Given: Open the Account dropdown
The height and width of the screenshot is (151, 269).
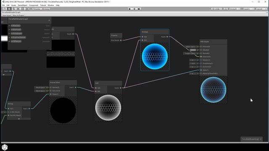Looking at the screenshot, I should [x=235, y=9].
